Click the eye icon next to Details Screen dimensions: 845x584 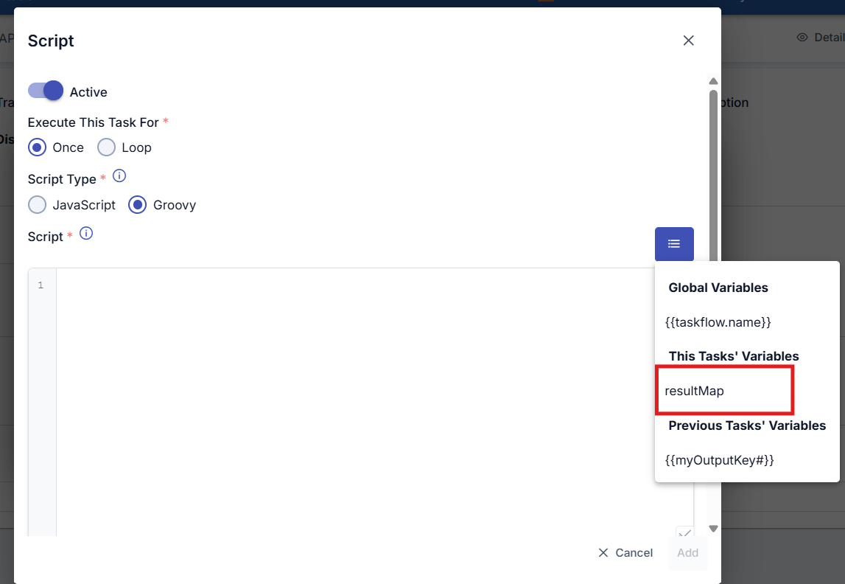pyautogui.click(x=802, y=37)
